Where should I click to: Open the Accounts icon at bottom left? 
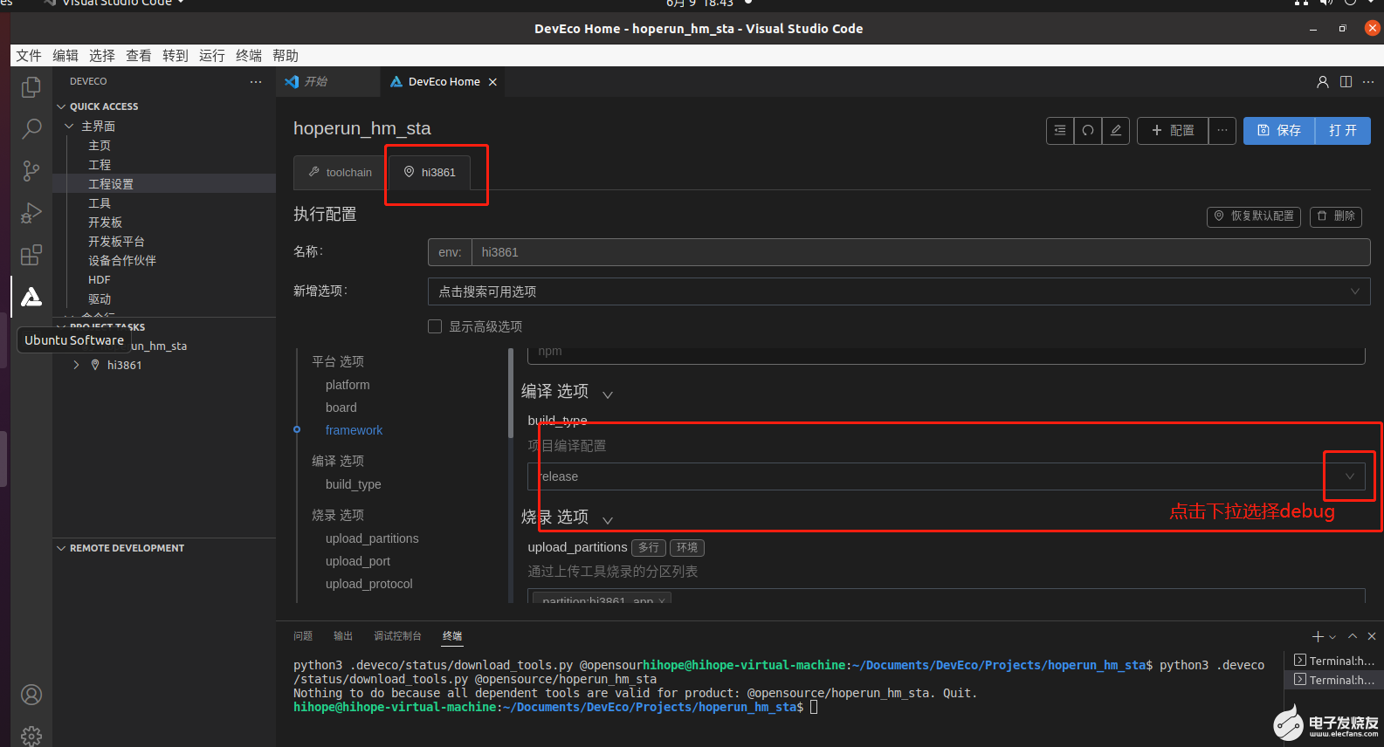tap(31, 695)
